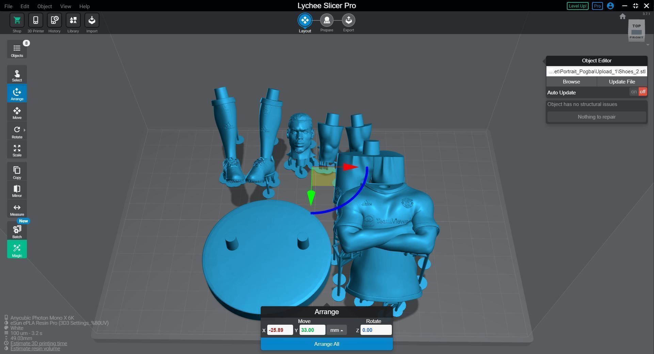This screenshot has width=654, height=354.
Task: Click the Level Up! badge
Action: coord(577,6)
